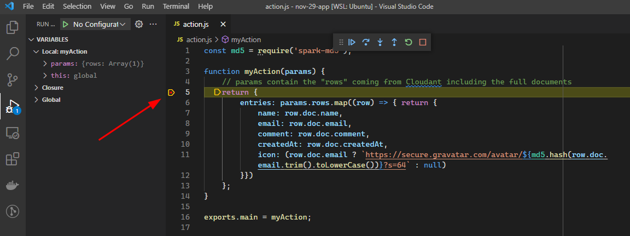Start debugging with green play button

[66, 24]
